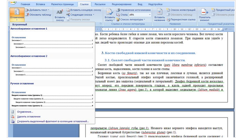Switch to the Вставка tab

(x=40, y=5)
